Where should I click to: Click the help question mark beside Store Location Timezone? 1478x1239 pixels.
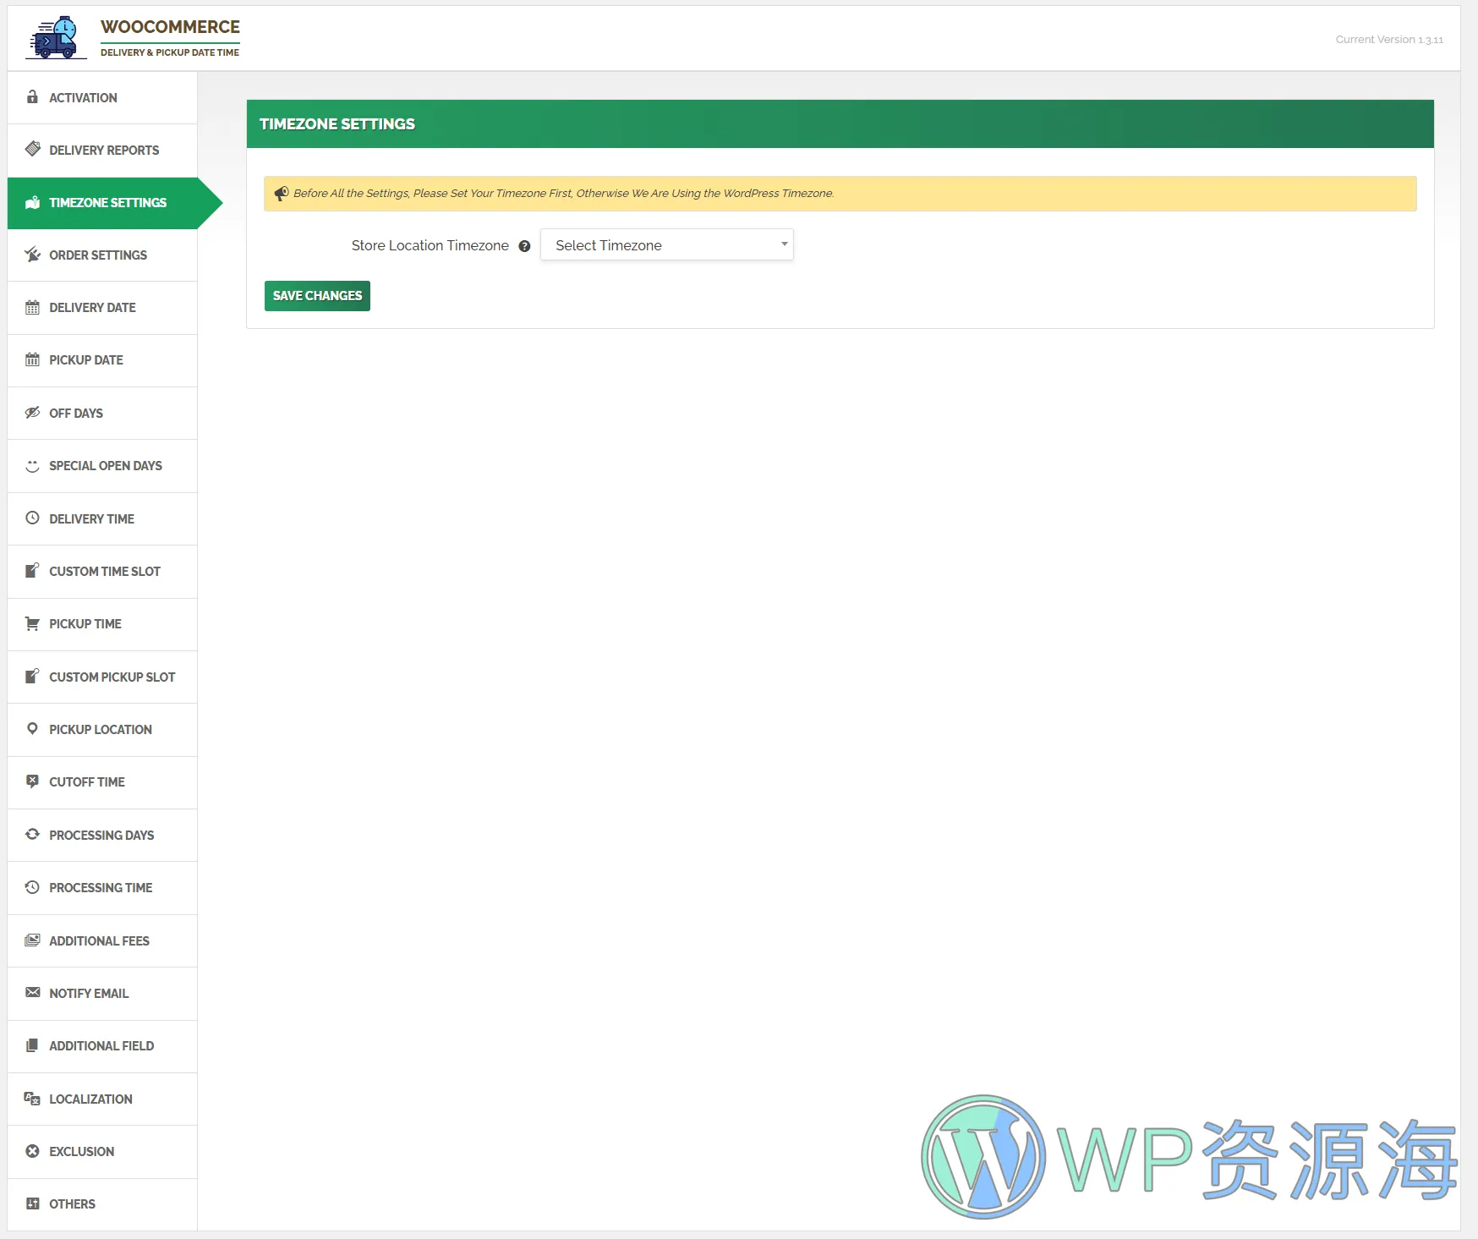524,246
